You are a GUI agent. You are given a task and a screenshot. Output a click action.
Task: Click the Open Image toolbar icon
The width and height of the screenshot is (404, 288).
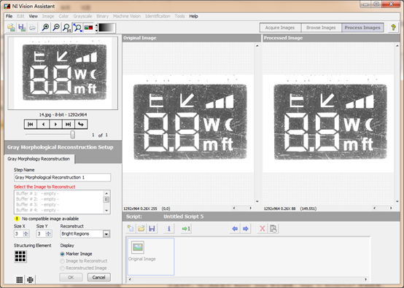click(11, 27)
